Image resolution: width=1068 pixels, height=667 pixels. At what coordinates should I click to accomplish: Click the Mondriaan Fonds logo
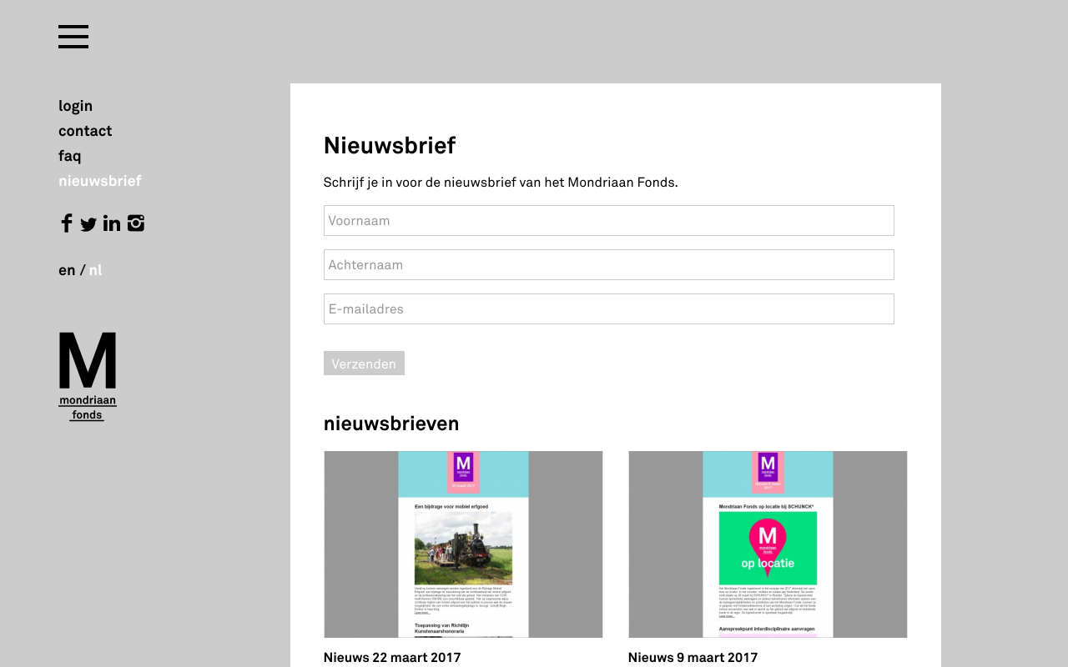point(88,376)
